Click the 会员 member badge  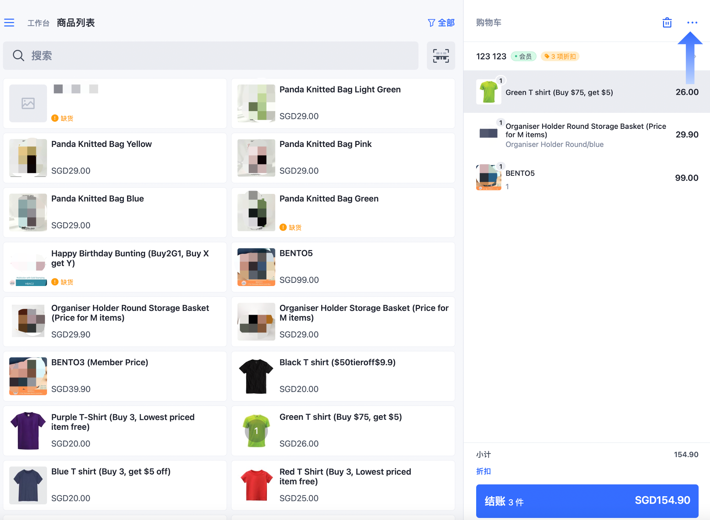[x=523, y=57]
